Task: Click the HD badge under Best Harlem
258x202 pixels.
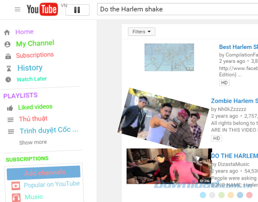Action: [x=224, y=83]
